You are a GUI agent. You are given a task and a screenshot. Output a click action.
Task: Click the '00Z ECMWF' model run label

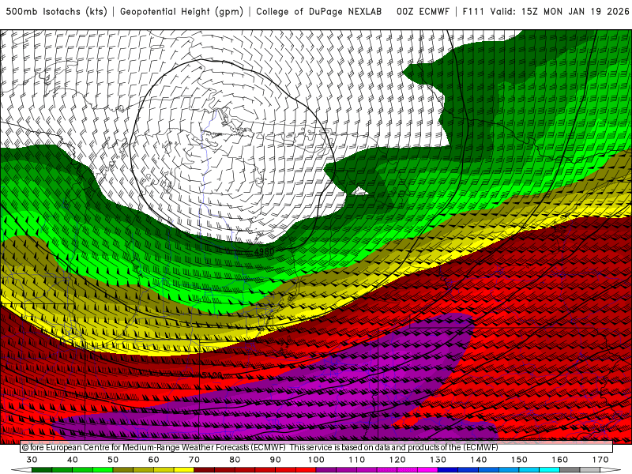pyautogui.click(x=423, y=12)
